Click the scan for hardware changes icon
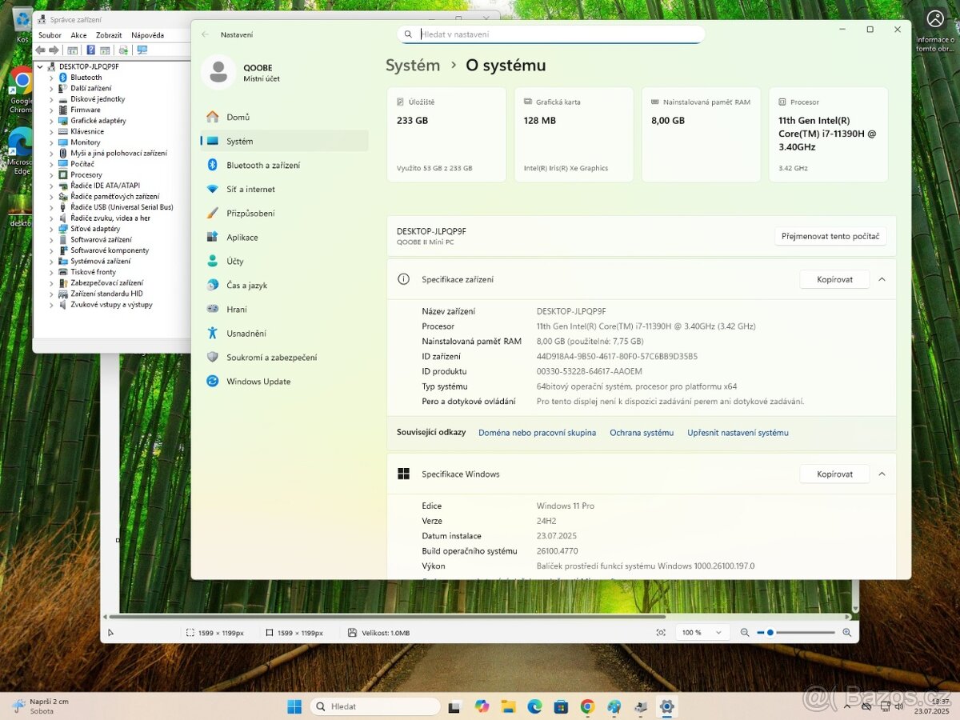Screen dimensions: 960x720 [142, 50]
